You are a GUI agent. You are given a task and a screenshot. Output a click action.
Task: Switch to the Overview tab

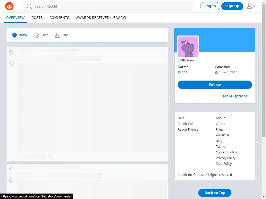click(x=15, y=18)
